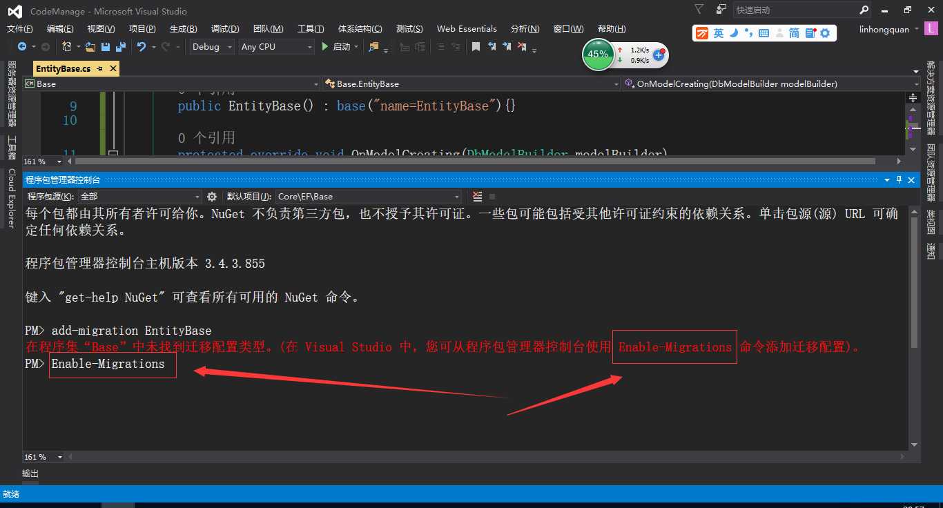Click the green 45% memory ball
The image size is (943, 508).
(598, 55)
